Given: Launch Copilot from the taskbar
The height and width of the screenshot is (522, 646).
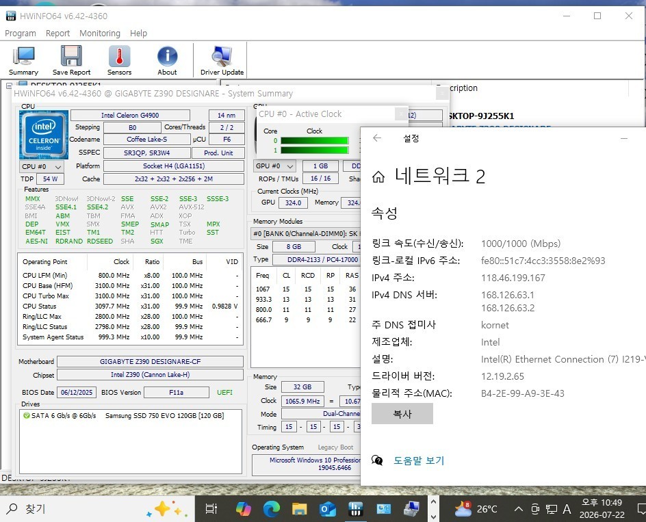Looking at the screenshot, I should (x=243, y=509).
